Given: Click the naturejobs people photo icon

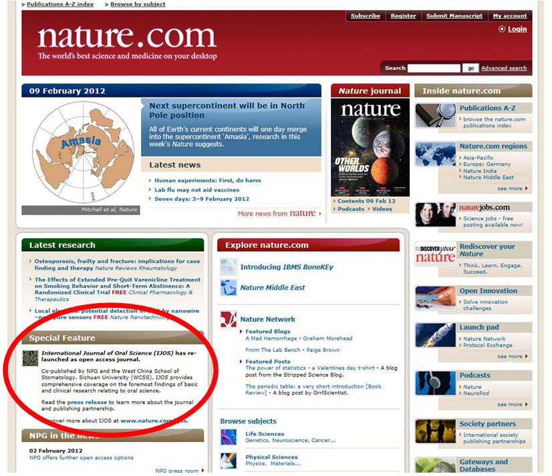Looking at the screenshot, I should [x=436, y=214].
